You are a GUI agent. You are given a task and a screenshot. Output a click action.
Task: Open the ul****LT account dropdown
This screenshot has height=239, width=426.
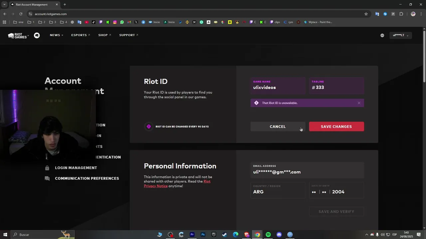pyautogui.click(x=400, y=35)
